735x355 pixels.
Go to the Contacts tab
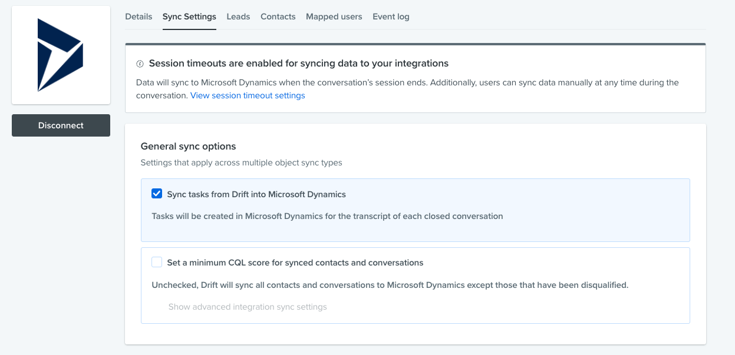point(278,16)
